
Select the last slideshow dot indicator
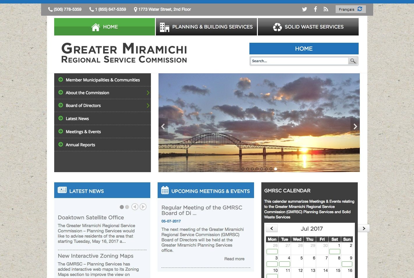point(276,169)
